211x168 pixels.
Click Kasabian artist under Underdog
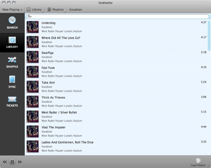47,27
